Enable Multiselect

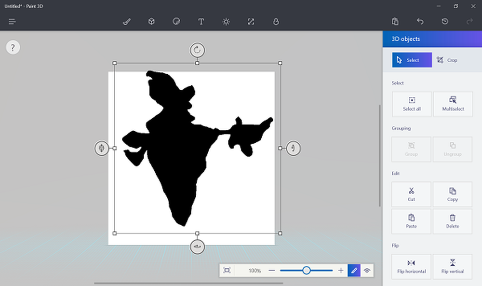point(453,104)
